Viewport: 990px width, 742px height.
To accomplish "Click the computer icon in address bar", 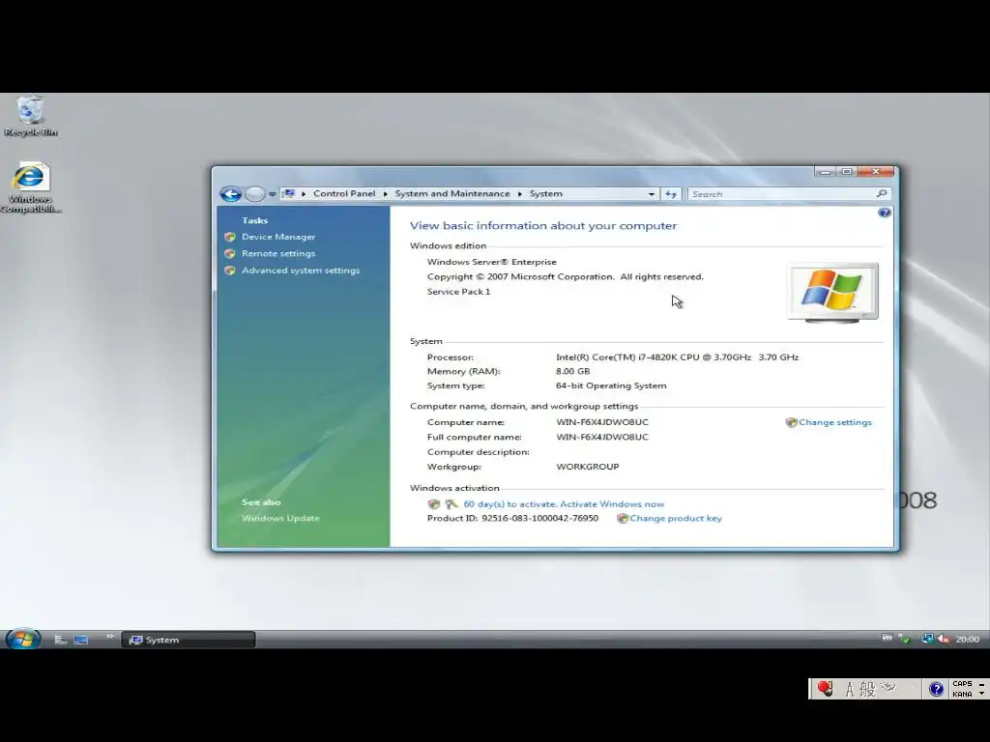I will coord(288,193).
